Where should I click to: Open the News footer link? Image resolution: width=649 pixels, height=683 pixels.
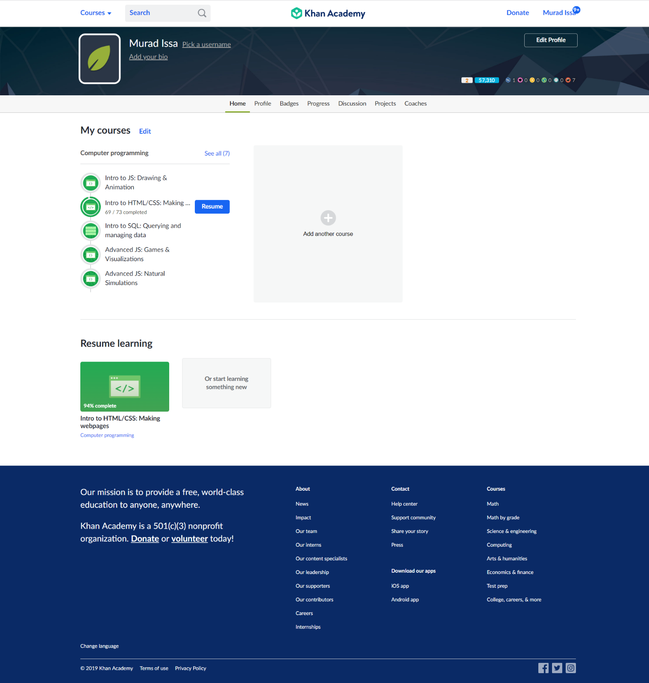point(302,504)
